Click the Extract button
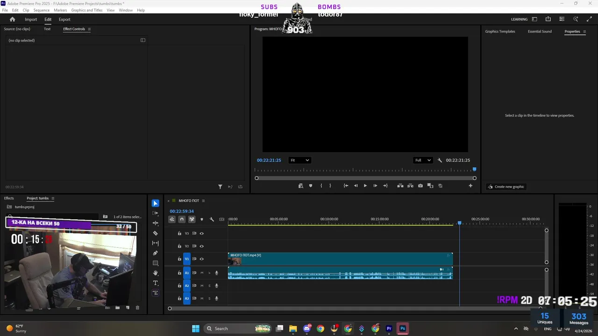The width and height of the screenshot is (598, 336). [410, 186]
